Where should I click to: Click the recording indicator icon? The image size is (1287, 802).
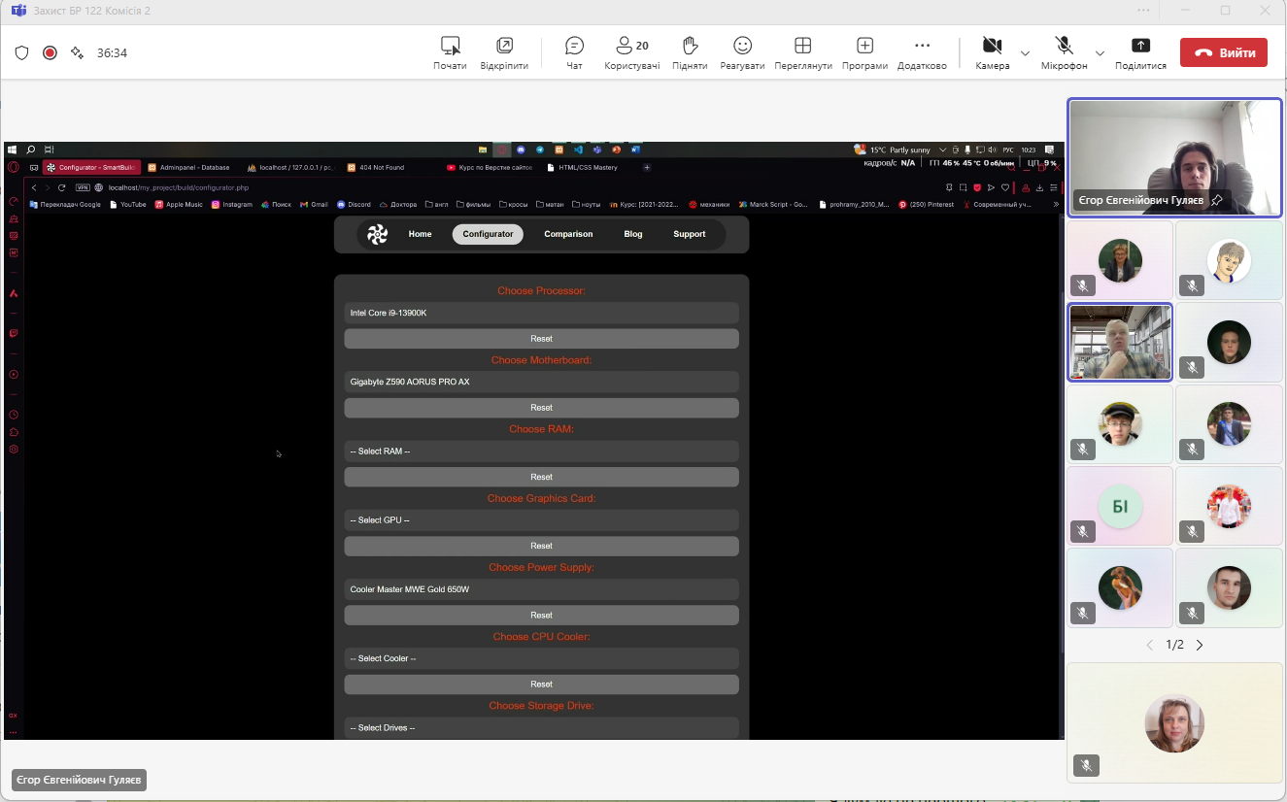(x=50, y=52)
